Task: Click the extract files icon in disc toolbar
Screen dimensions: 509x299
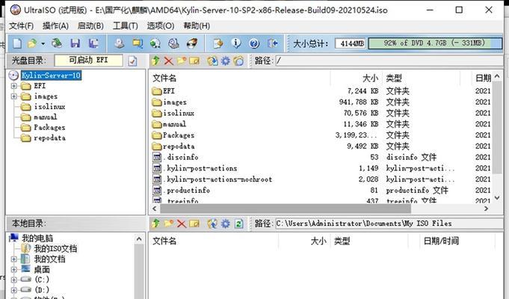Action: 212,61
